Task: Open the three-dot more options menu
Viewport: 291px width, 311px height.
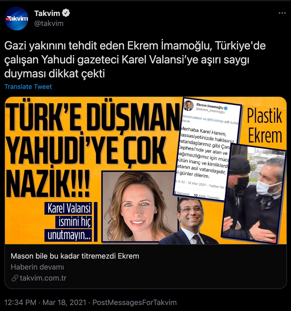Action: pos(282,13)
